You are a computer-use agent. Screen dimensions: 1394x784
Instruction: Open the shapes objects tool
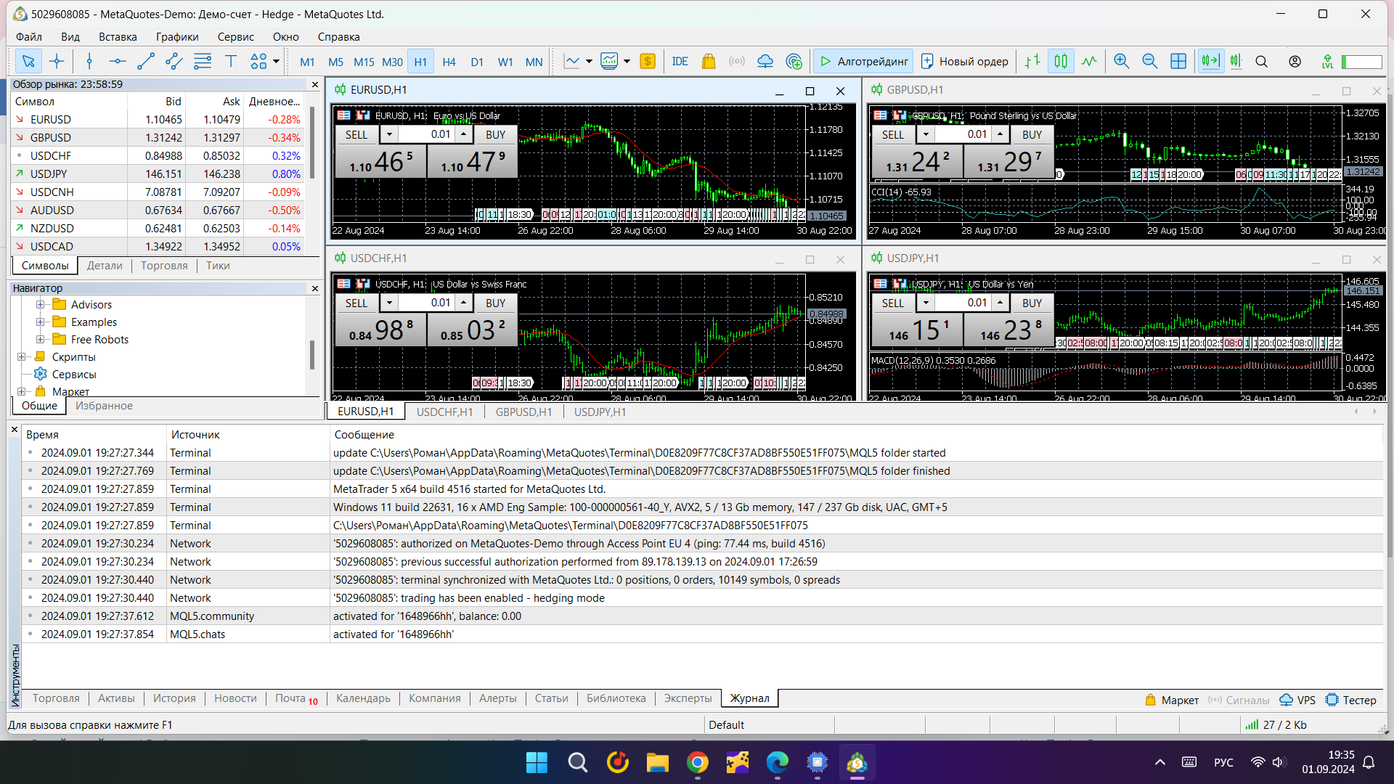tap(258, 62)
